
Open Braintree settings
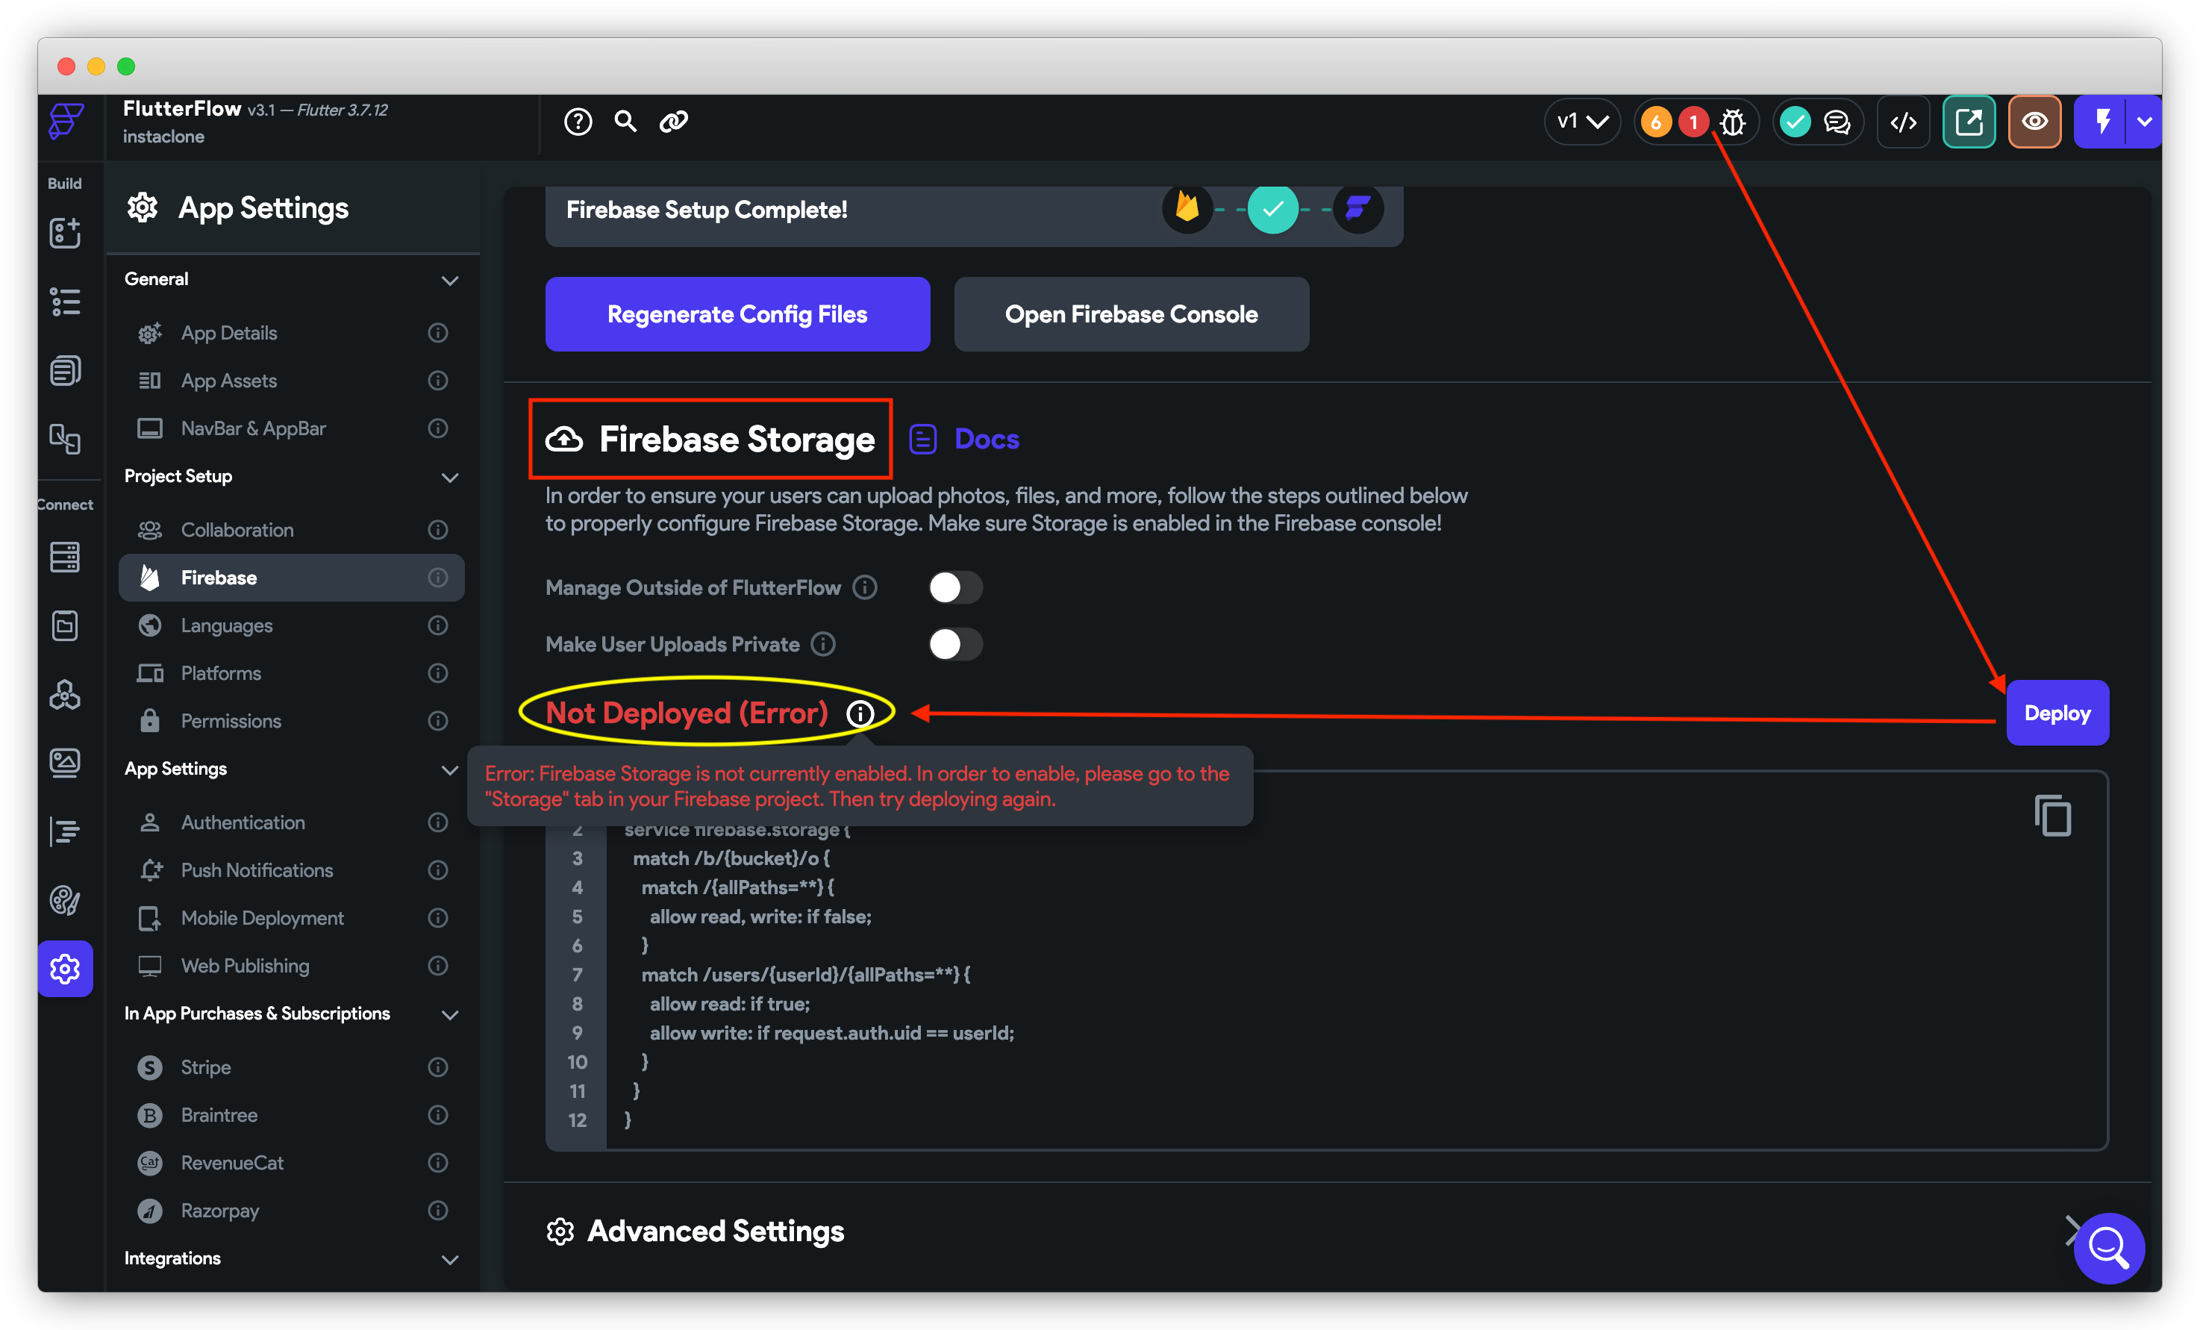pyautogui.click(x=291, y=1115)
